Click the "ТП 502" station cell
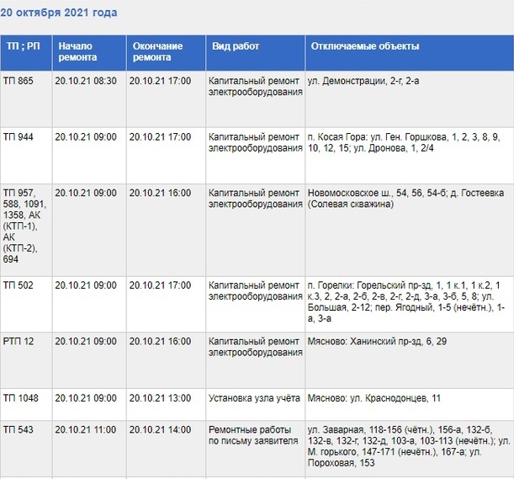 tap(19, 285)
